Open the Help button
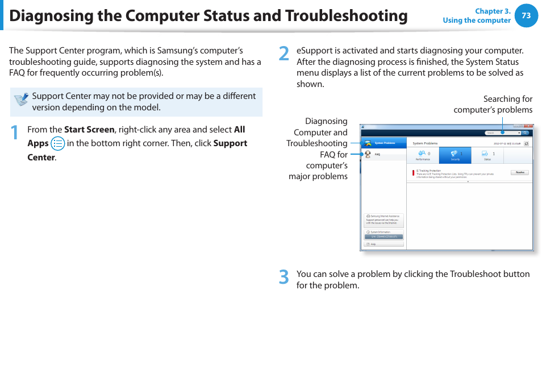Viewport: 542px width, 385px height. pos(383,244)
